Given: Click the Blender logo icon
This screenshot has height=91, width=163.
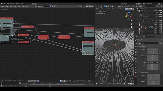Looking at the screenshot, I should pyautogui.click(x=2, y=4).
